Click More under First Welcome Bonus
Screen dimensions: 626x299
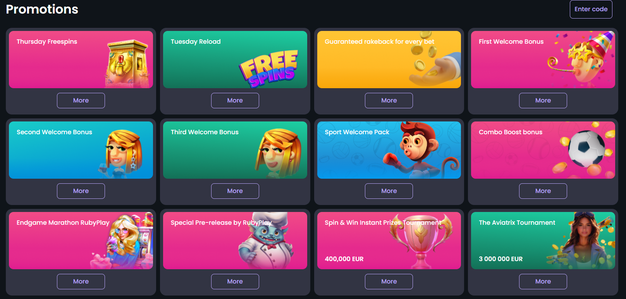click(543, 101)
